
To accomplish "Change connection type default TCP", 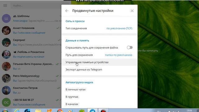I will (119, 28).
